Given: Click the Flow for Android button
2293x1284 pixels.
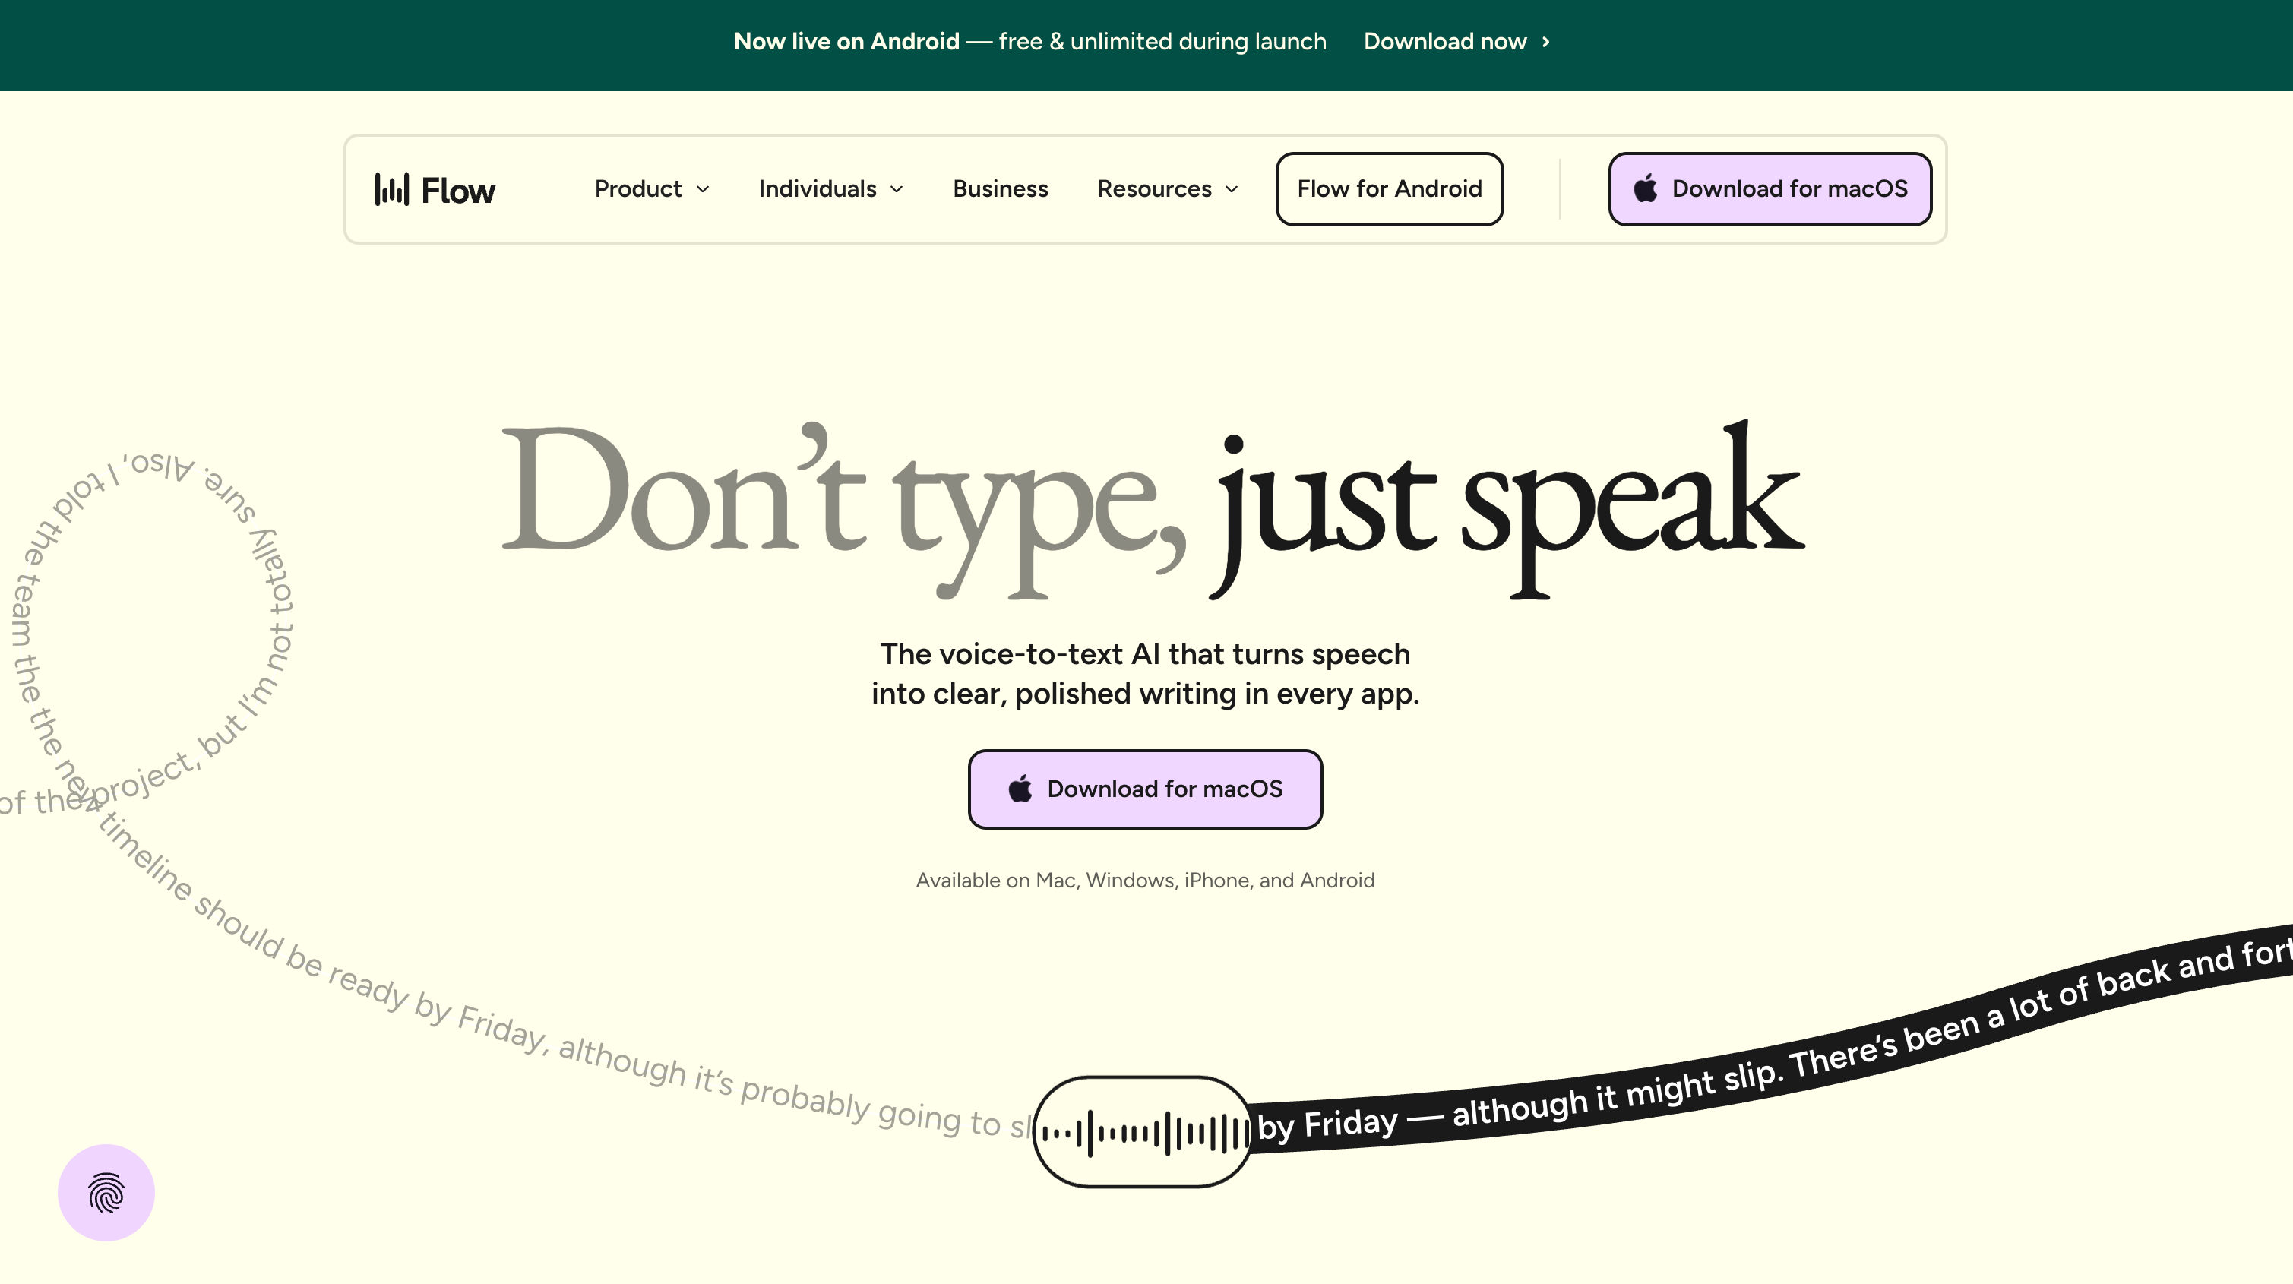Looking at the screenshot, I should pyautogui.click(x=1389, y=188).
